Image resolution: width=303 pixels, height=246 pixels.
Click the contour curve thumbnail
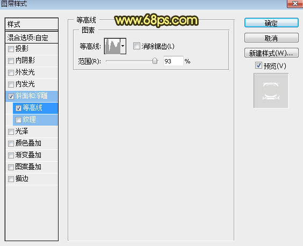pos(112,46)
